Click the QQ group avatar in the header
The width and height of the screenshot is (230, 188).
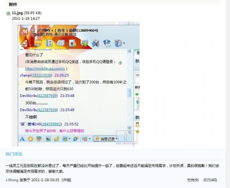click(24, 31)
